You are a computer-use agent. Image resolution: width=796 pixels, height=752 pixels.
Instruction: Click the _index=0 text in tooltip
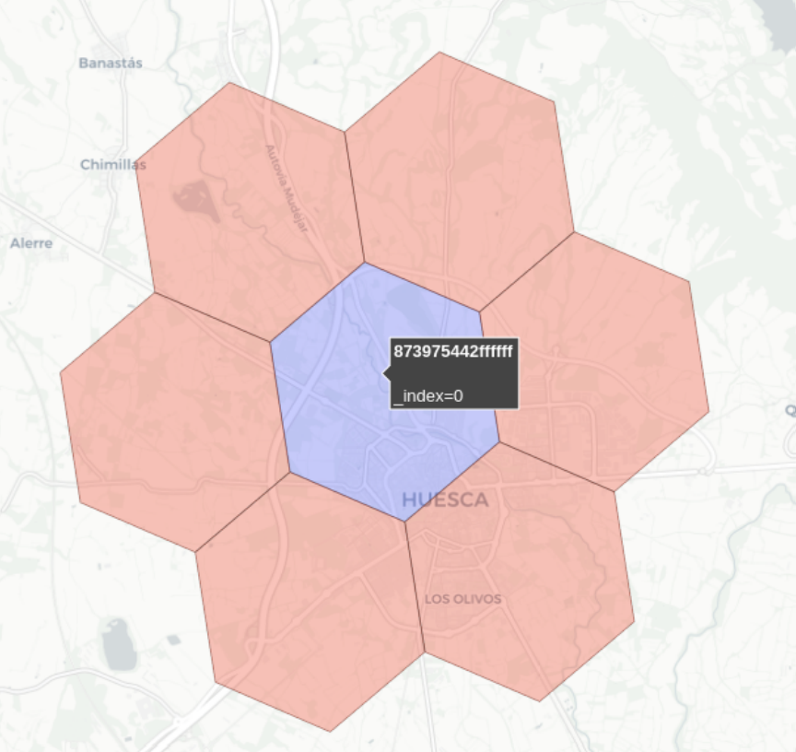click(x=428, y=396)
